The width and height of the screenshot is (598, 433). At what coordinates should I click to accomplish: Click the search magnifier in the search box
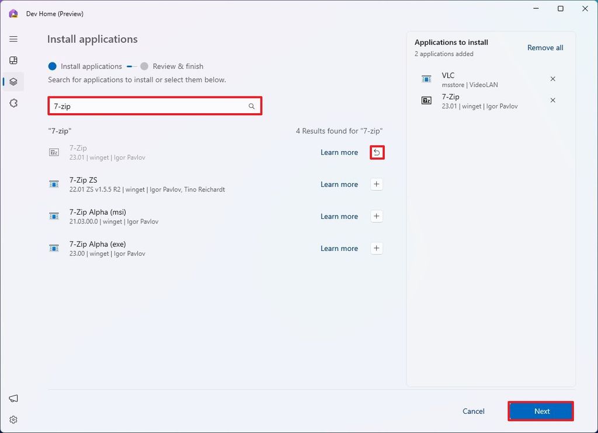coord(251,106)
